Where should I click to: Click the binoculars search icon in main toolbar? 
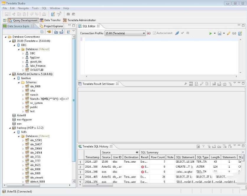pyautogui.click(x=68, y=14)
